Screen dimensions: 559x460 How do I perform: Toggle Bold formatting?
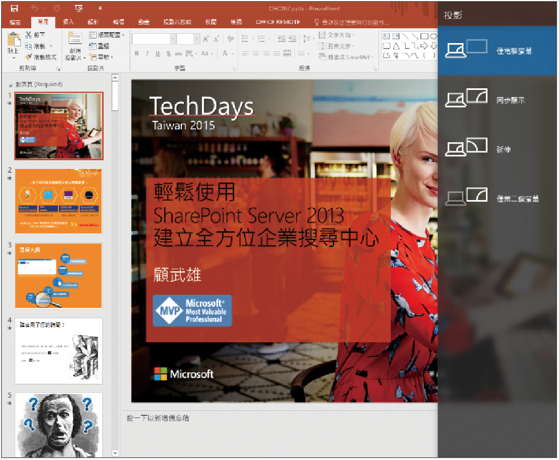click(136, 53)
